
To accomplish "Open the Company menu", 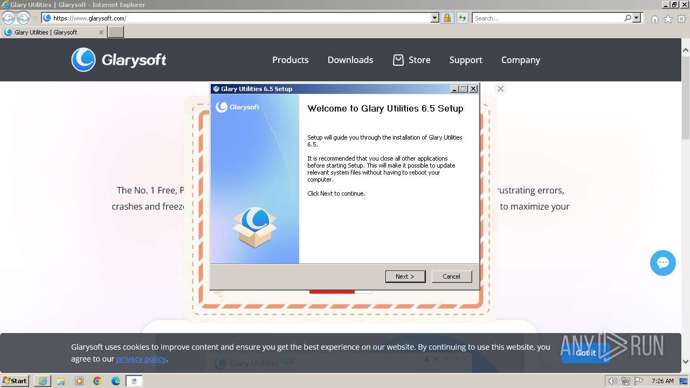I will 521,60.
